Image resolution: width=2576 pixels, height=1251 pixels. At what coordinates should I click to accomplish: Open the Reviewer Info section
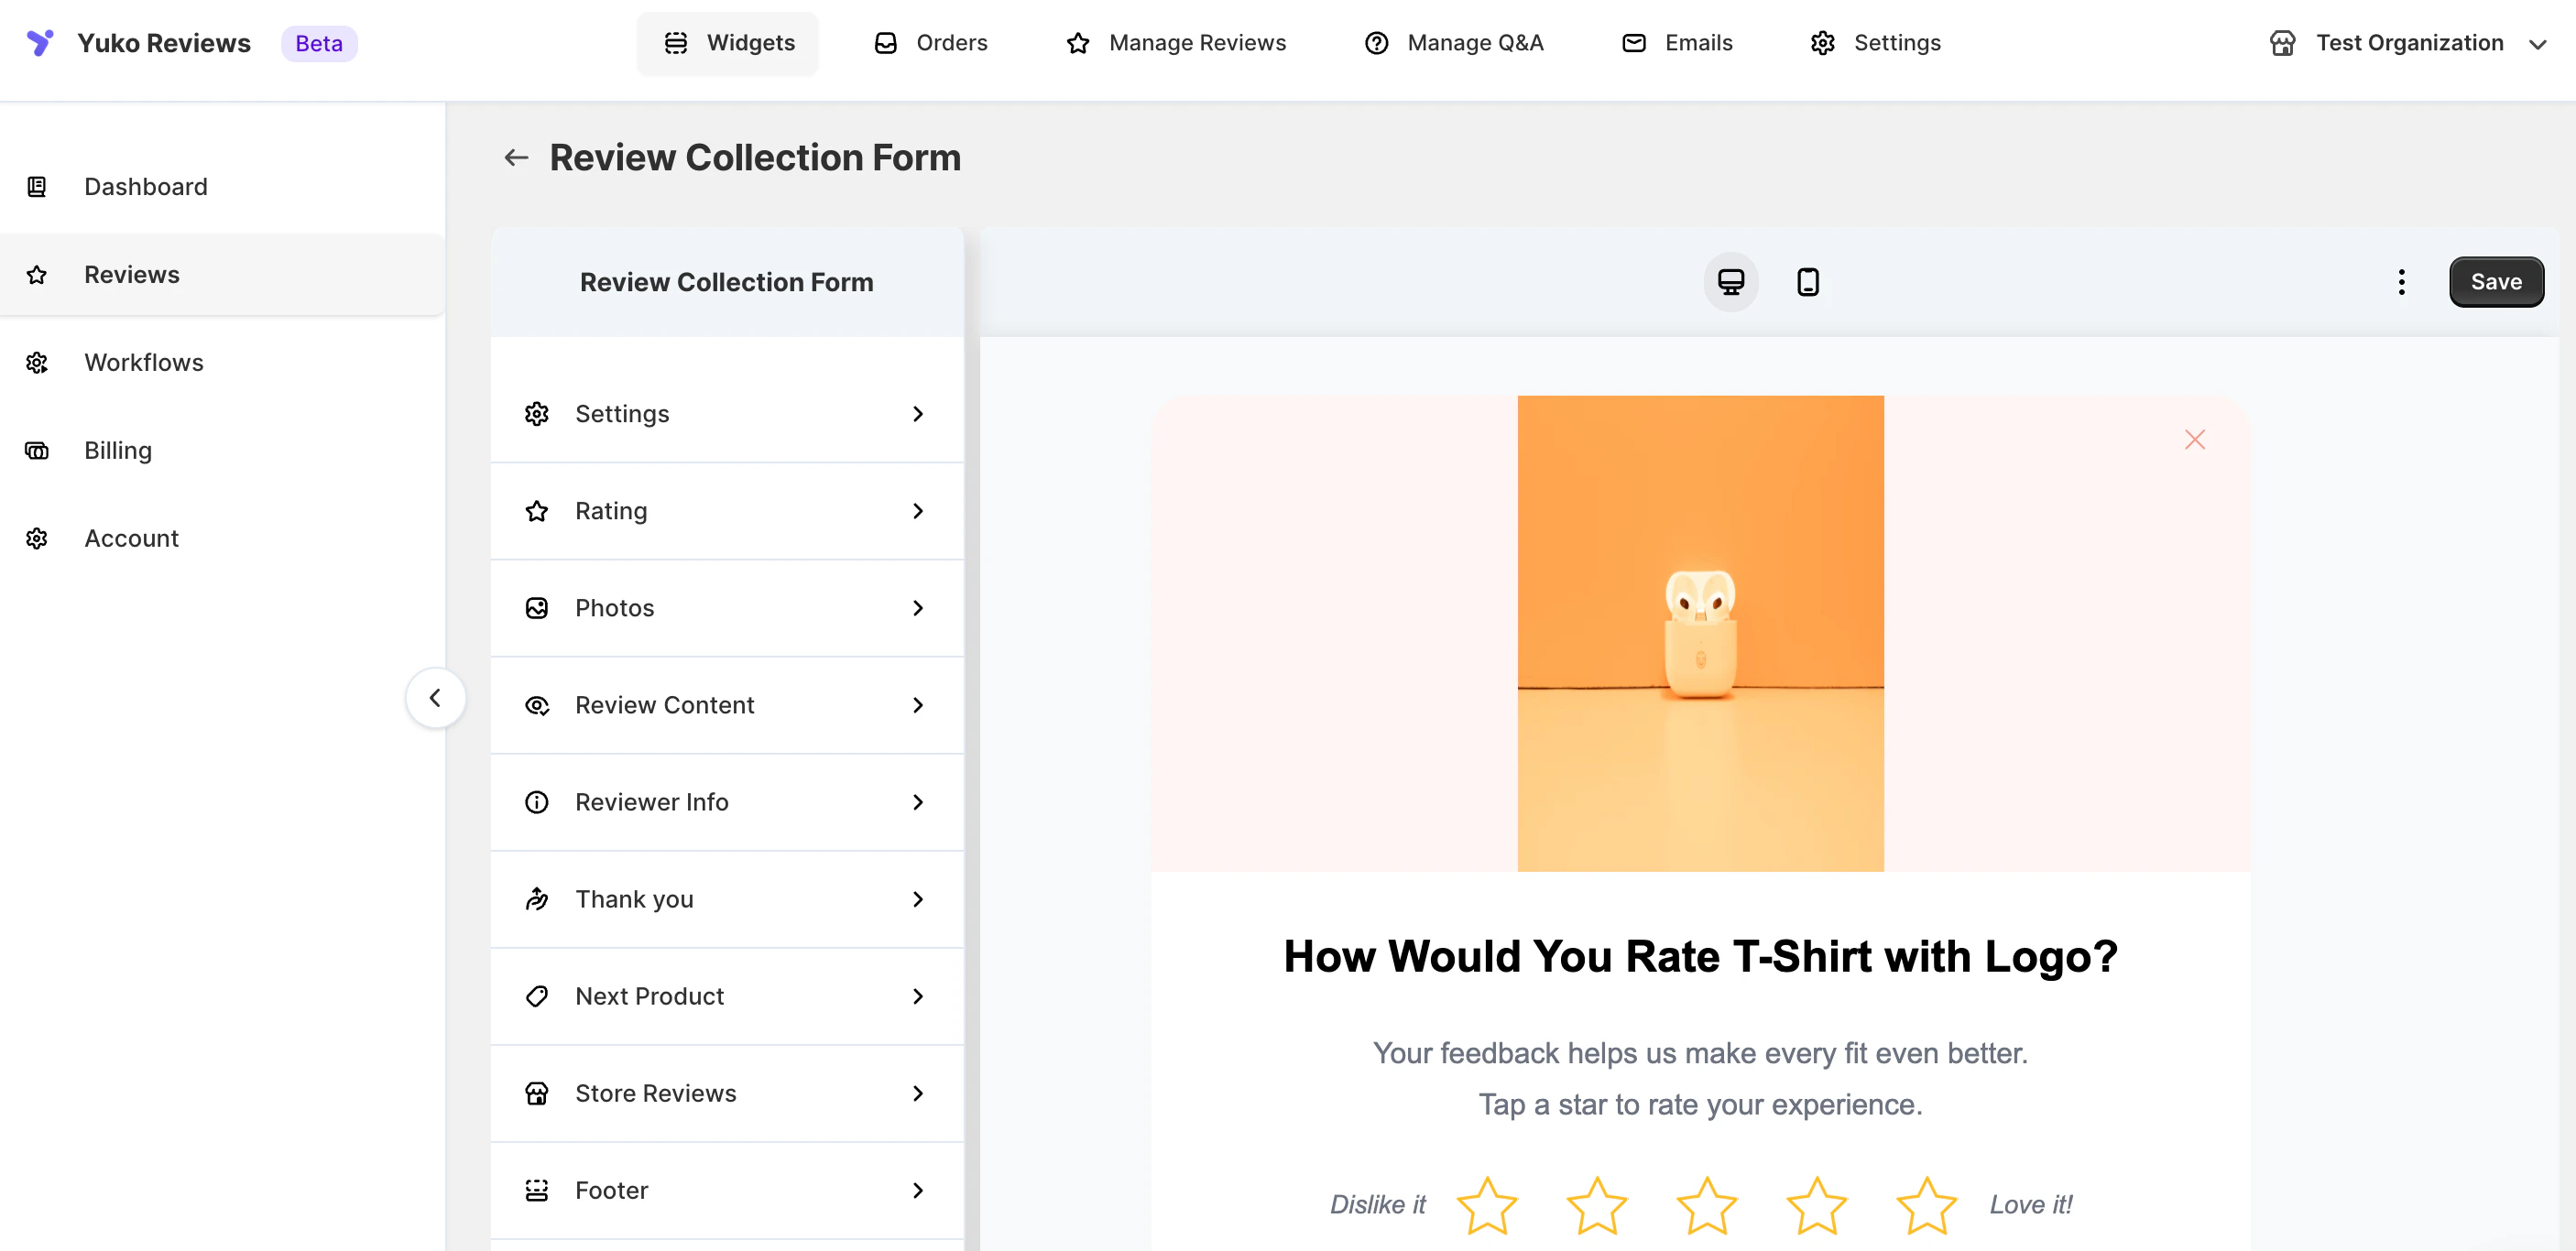pos(727,802)
